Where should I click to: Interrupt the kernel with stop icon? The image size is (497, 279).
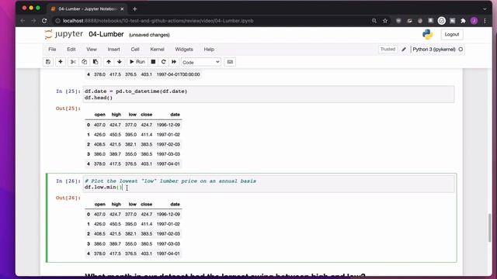point(153,62)
